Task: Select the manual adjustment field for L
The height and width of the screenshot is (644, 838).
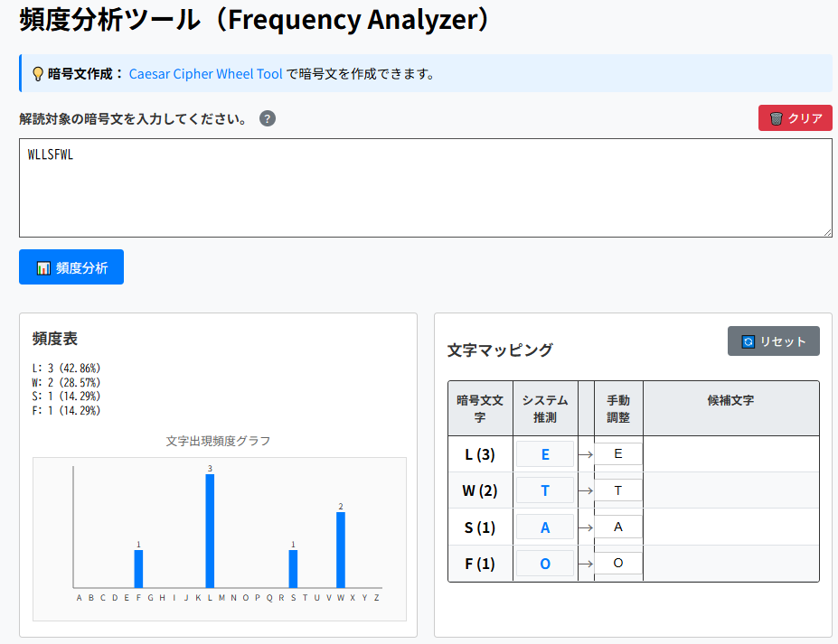Action: coord(617,454)
